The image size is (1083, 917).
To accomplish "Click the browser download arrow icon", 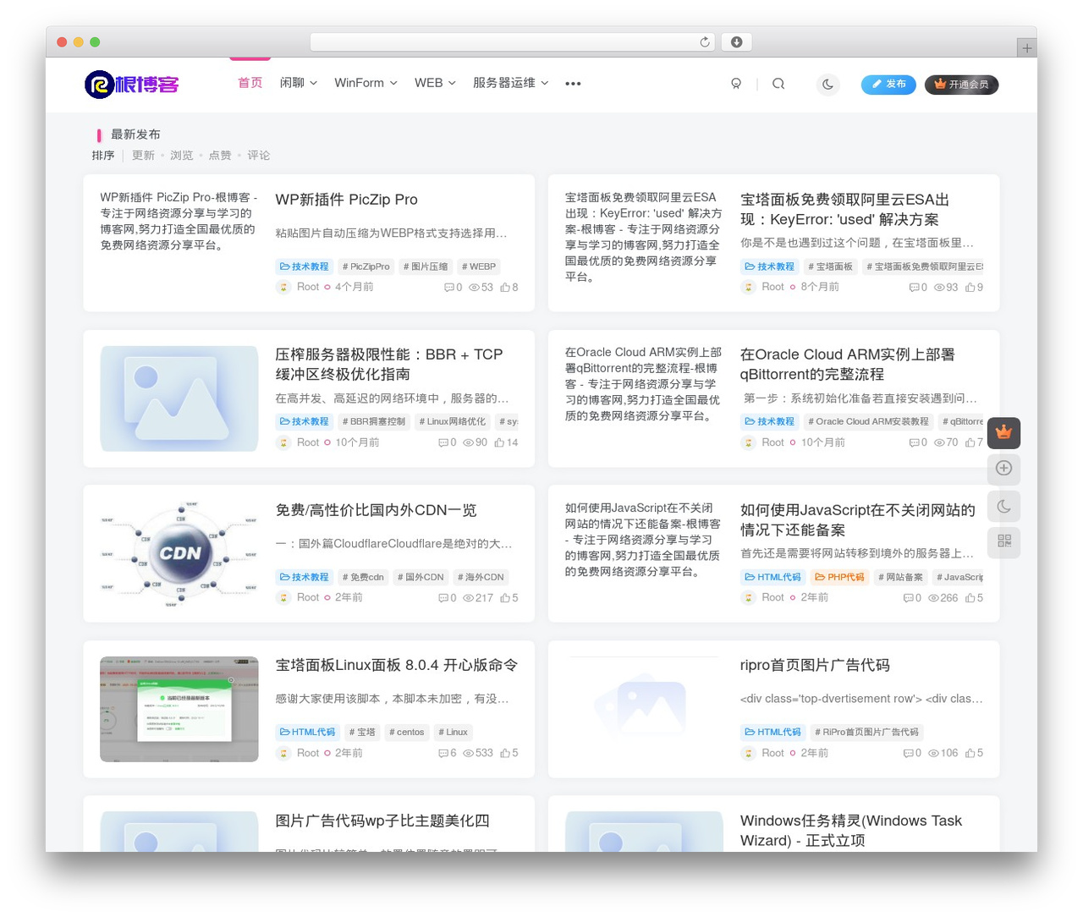I will point(736,42).
